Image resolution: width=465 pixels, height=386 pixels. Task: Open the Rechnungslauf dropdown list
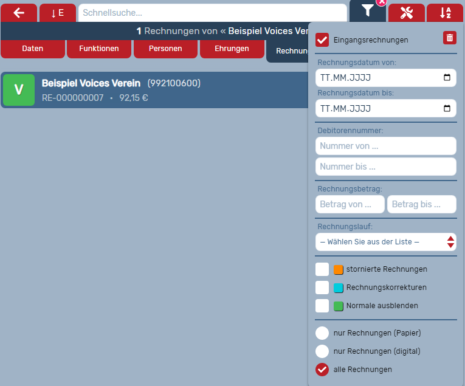[385, 242]
